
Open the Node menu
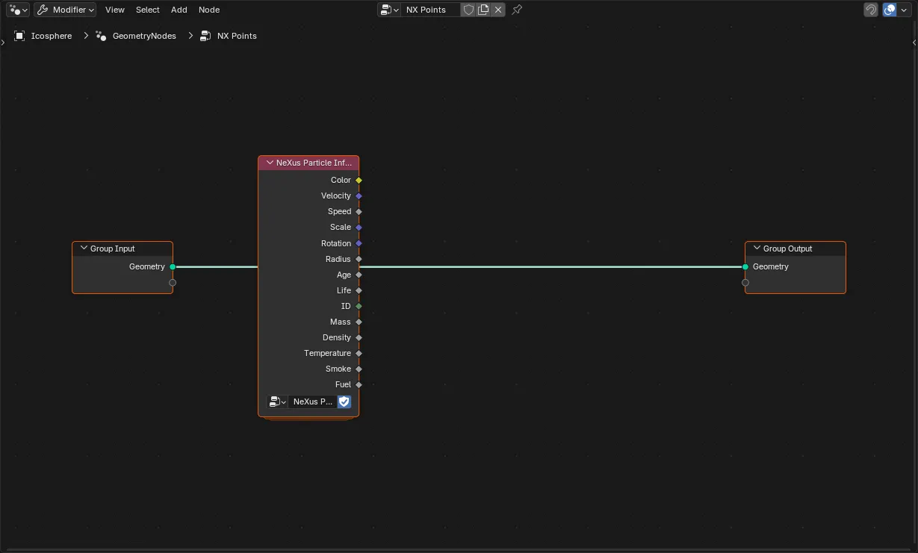coord(209,10)
